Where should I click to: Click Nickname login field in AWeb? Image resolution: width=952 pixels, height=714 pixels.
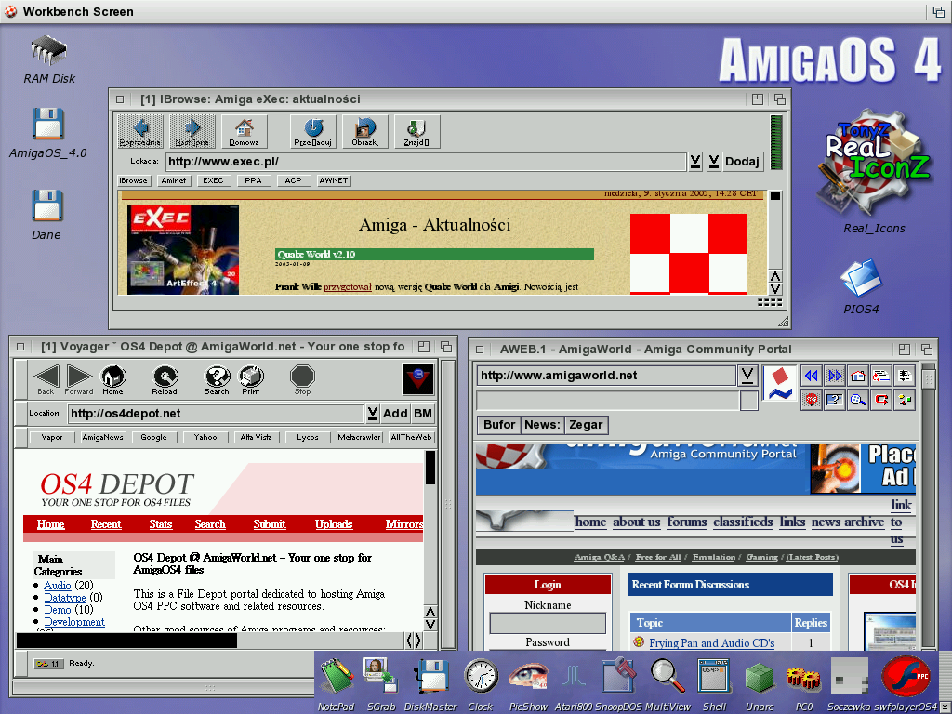[548, 623]
